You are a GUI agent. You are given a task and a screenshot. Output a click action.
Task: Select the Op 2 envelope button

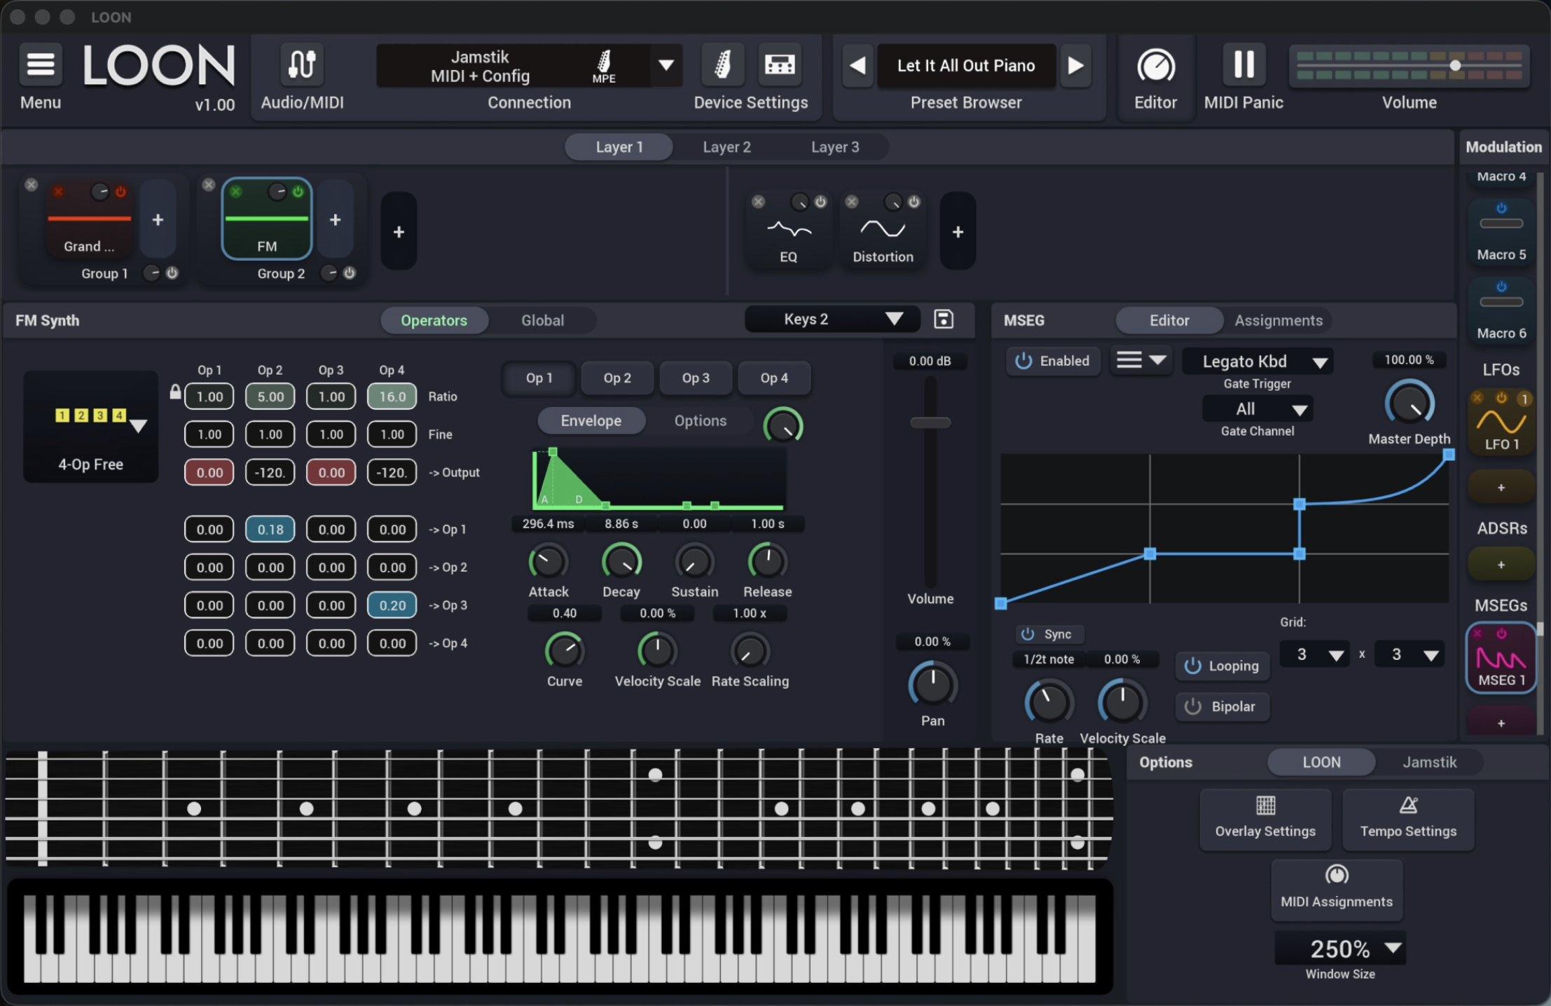[x=617, y=378]
